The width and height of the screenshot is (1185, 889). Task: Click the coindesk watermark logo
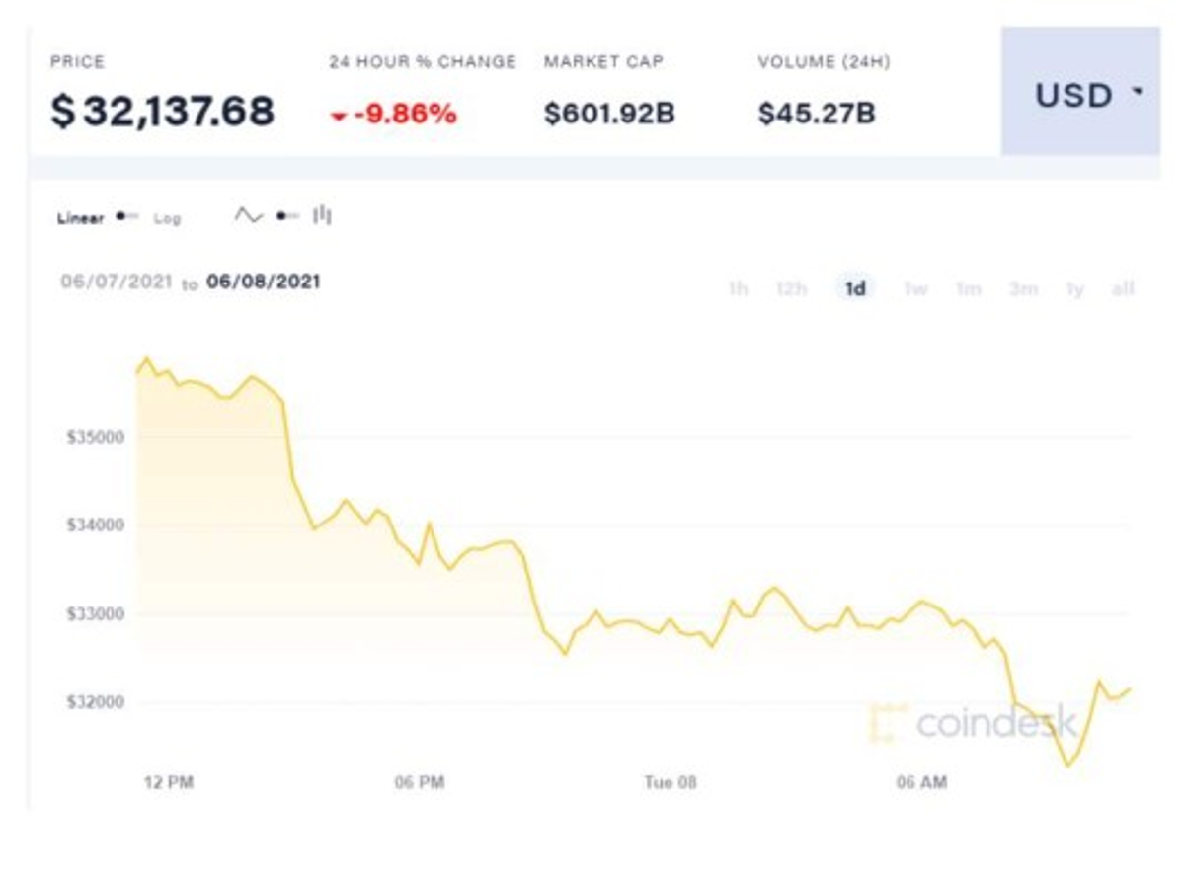tap(973, 722)
